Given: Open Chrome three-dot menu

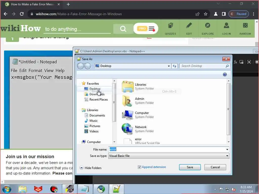Looking at the screenshot, I should click(x=253, y=14).
